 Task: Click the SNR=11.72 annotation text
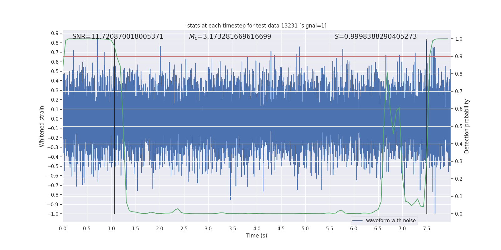tap(118, 37)
